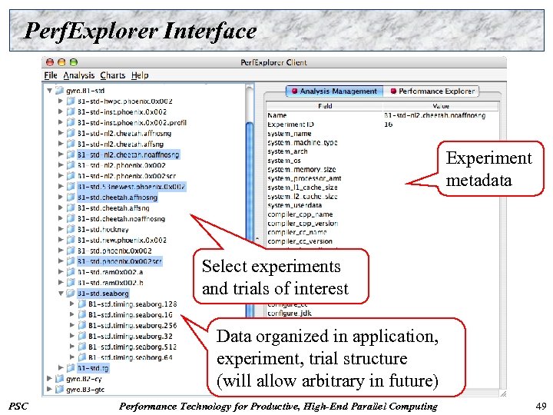Expand the B1-std.hockney experiment

pyautogui.click(x=61, y=229)
